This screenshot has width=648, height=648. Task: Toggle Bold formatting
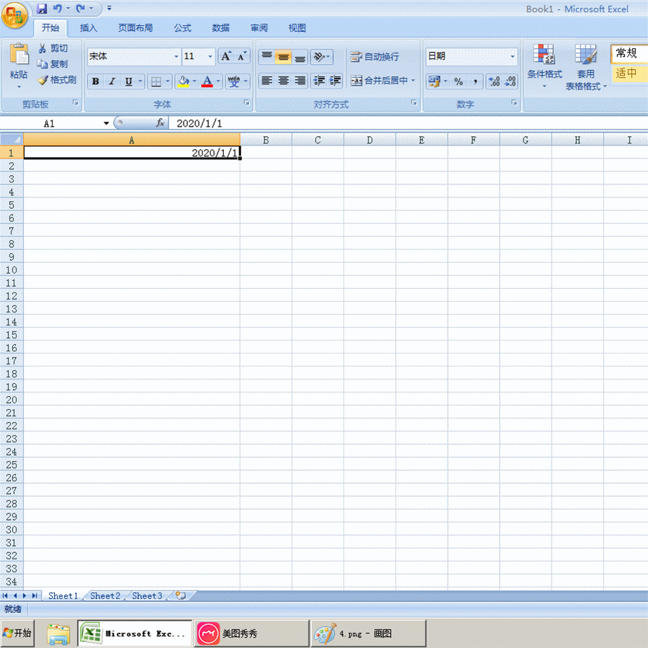(x=95, y=81)
